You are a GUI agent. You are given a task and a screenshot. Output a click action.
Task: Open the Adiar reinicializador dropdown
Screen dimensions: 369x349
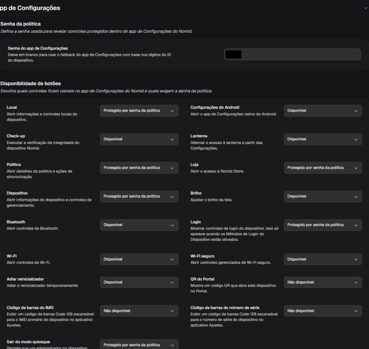click(x=139, y=282)
